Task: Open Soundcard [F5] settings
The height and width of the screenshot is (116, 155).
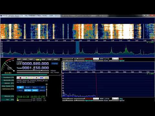Action: click(8, 77)
